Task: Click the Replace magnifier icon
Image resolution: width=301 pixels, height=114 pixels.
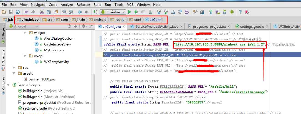Action: [71, 12]
